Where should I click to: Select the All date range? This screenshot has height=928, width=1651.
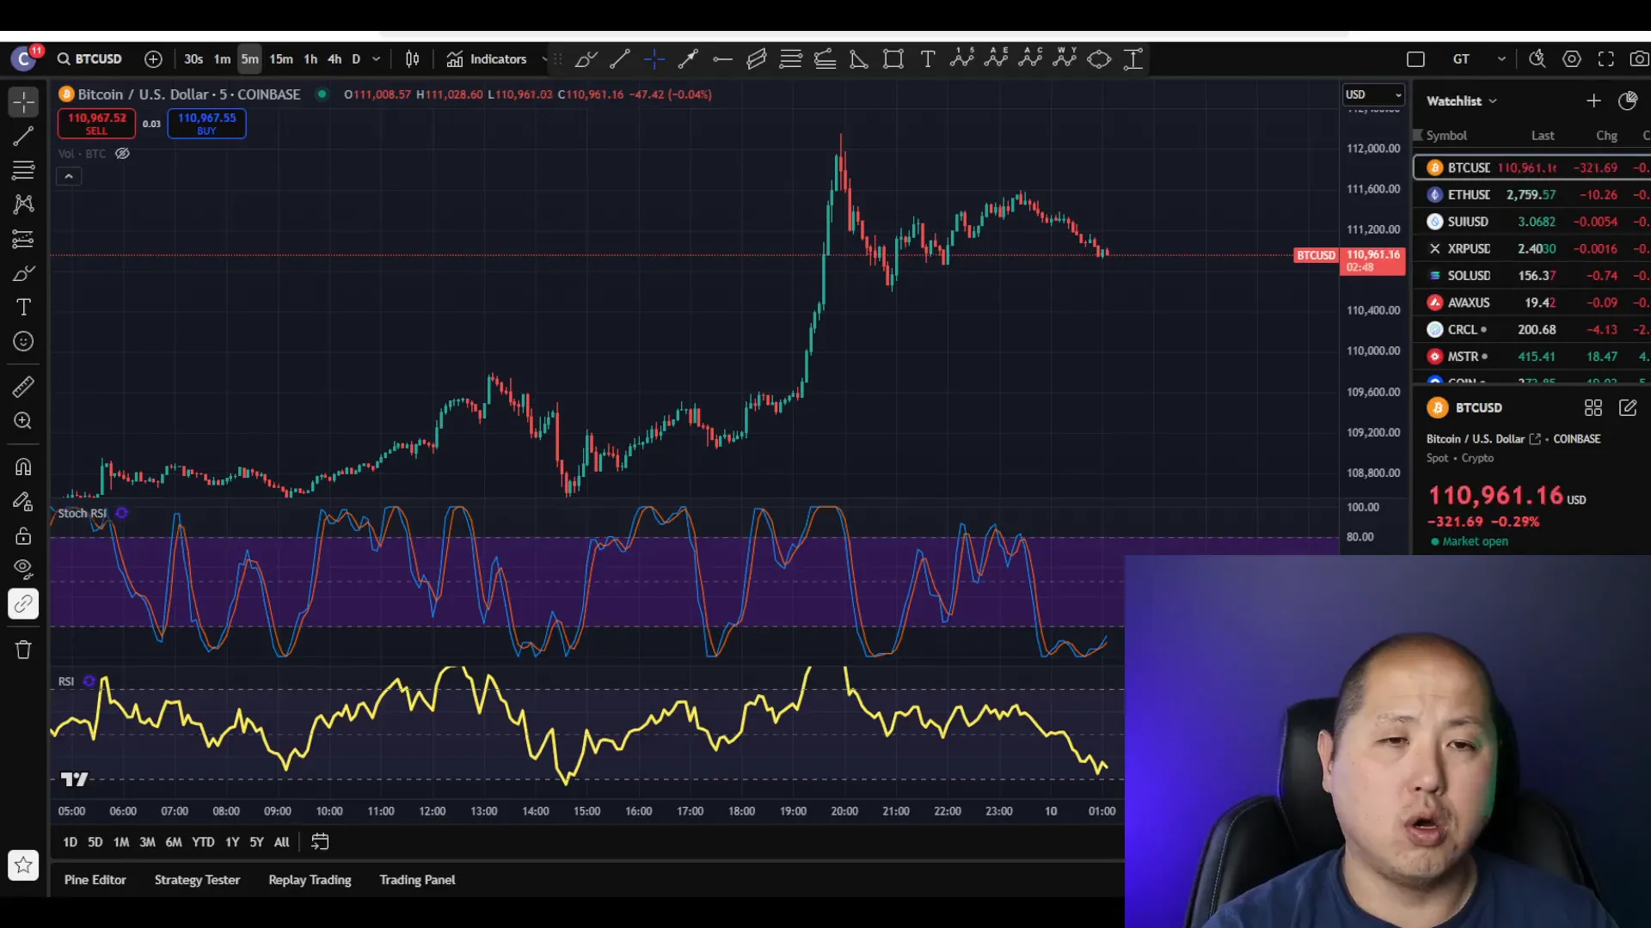pos(281,842)
